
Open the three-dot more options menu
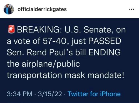pyautogui.click(x=131, y=9)
